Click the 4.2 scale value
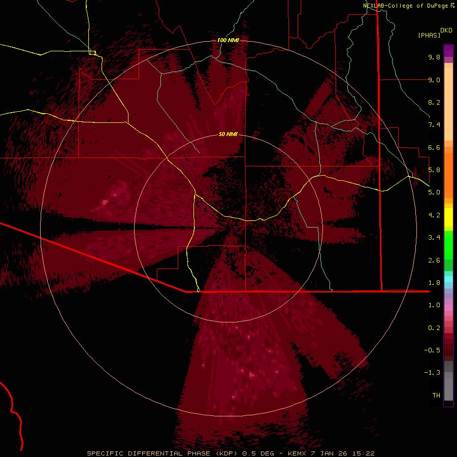Viewport: 457px width, 457px height. (434, 215)
